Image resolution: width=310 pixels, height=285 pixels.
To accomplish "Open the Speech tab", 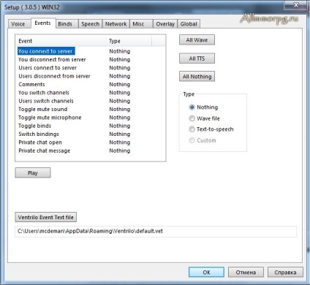I will click(91, 24).
